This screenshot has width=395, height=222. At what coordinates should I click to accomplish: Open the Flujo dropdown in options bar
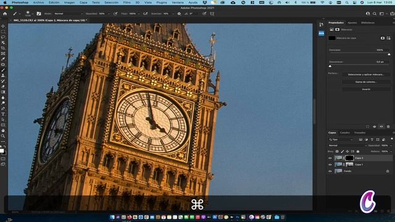(x=139, y=14)
